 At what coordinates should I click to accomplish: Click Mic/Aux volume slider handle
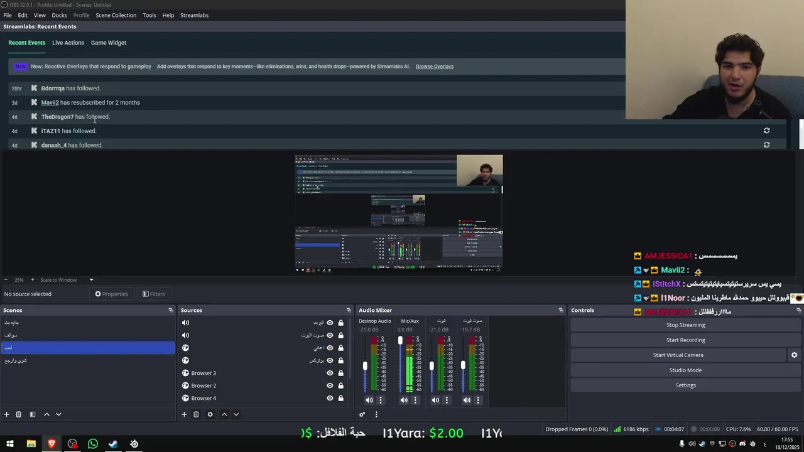coord(400,341)
